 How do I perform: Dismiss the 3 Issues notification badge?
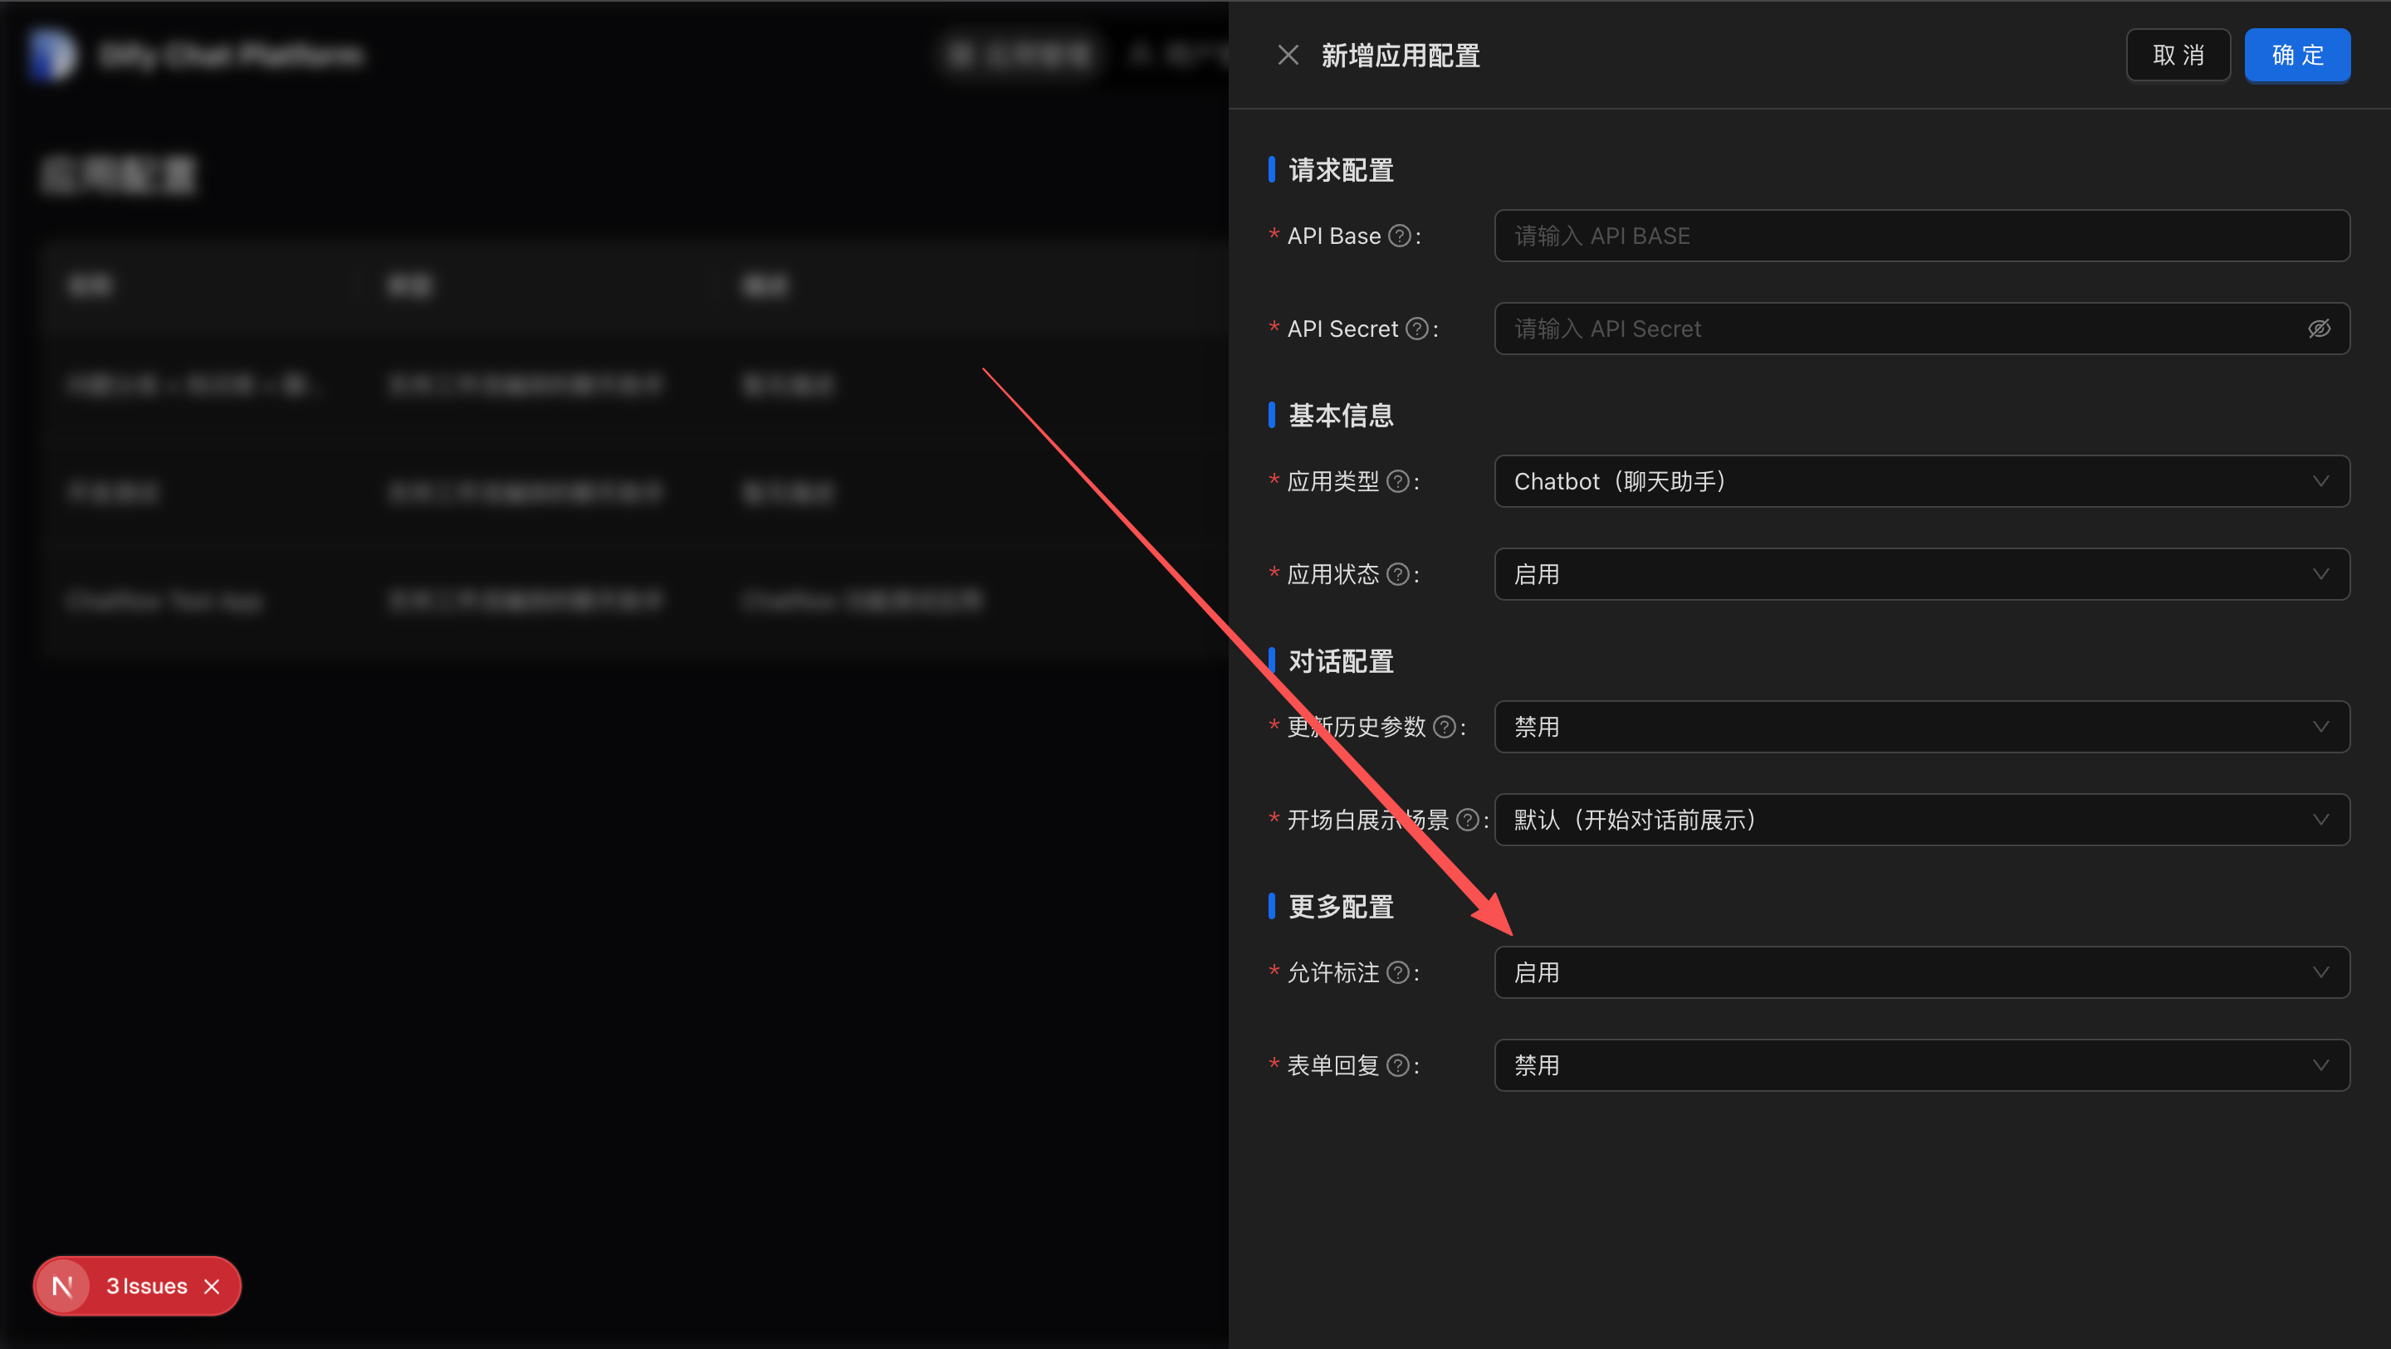click(x=213, y=1286)
